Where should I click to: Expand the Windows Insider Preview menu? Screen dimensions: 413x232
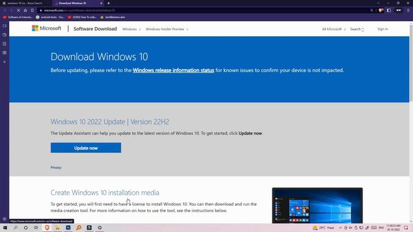click(x=166, y=29)
